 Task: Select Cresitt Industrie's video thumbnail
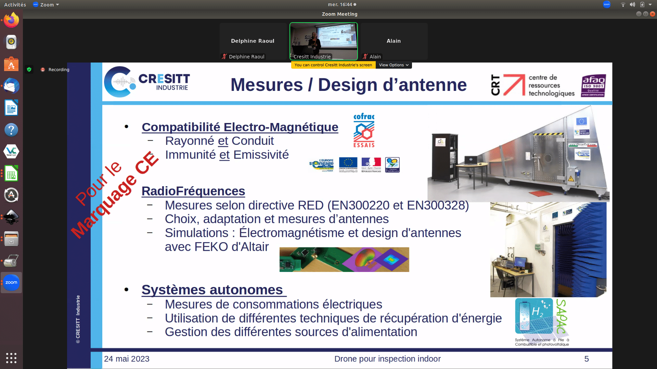323,41
